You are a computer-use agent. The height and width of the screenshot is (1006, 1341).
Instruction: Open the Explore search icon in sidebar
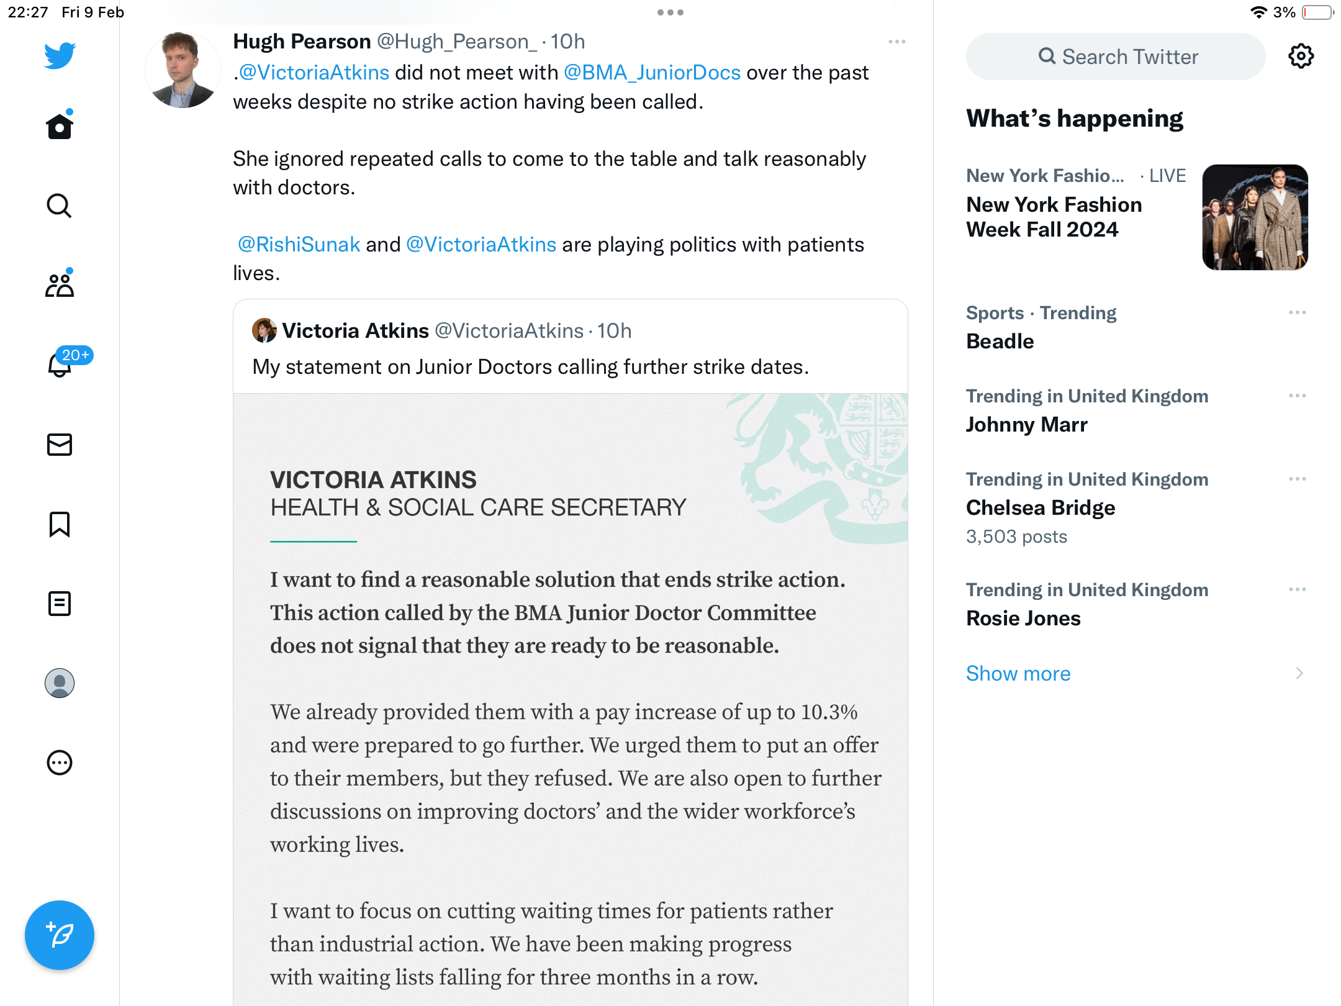click(x=60, y=206)
